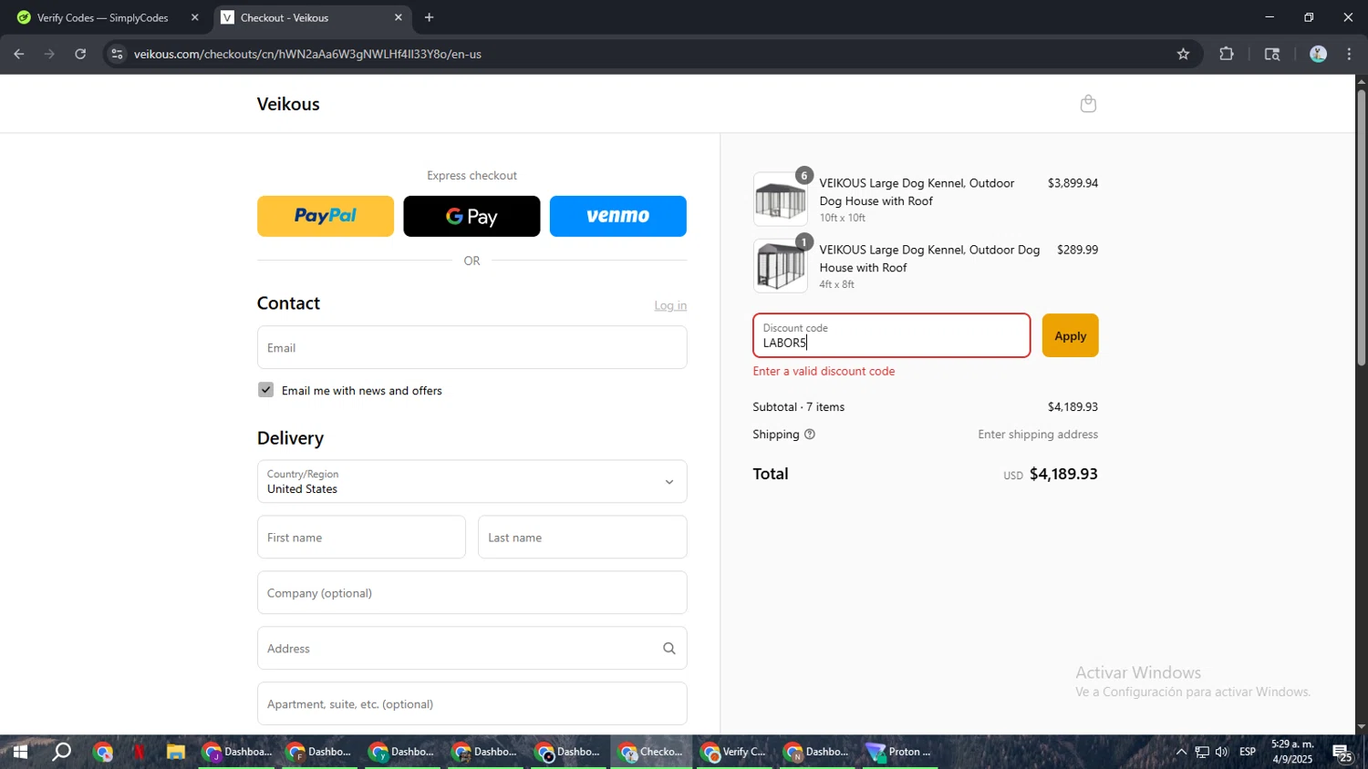Click the Address input field
Image resolution: width=1368 pixels, height=769 pixels.
(472, 648)
